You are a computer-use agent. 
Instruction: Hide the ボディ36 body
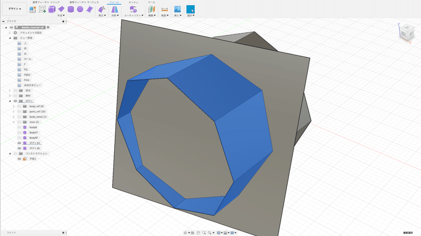[19, 148]
